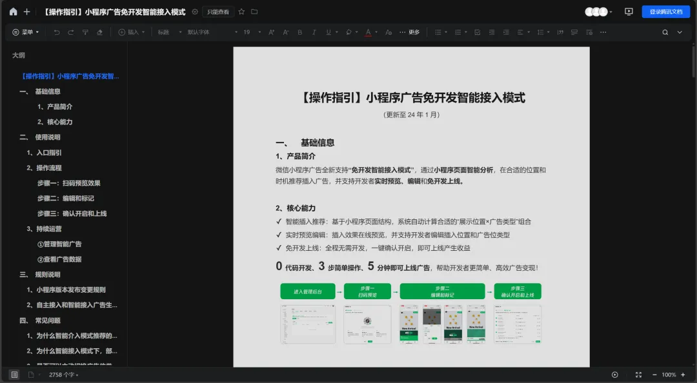Open the text alignment dropdown
Viewport: 697px width, 383px height.
[522, 32]
